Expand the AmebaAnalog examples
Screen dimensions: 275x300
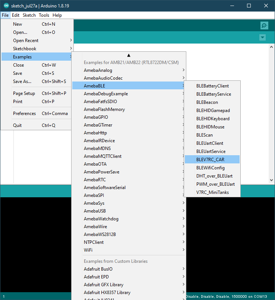(x=129, y=70)
